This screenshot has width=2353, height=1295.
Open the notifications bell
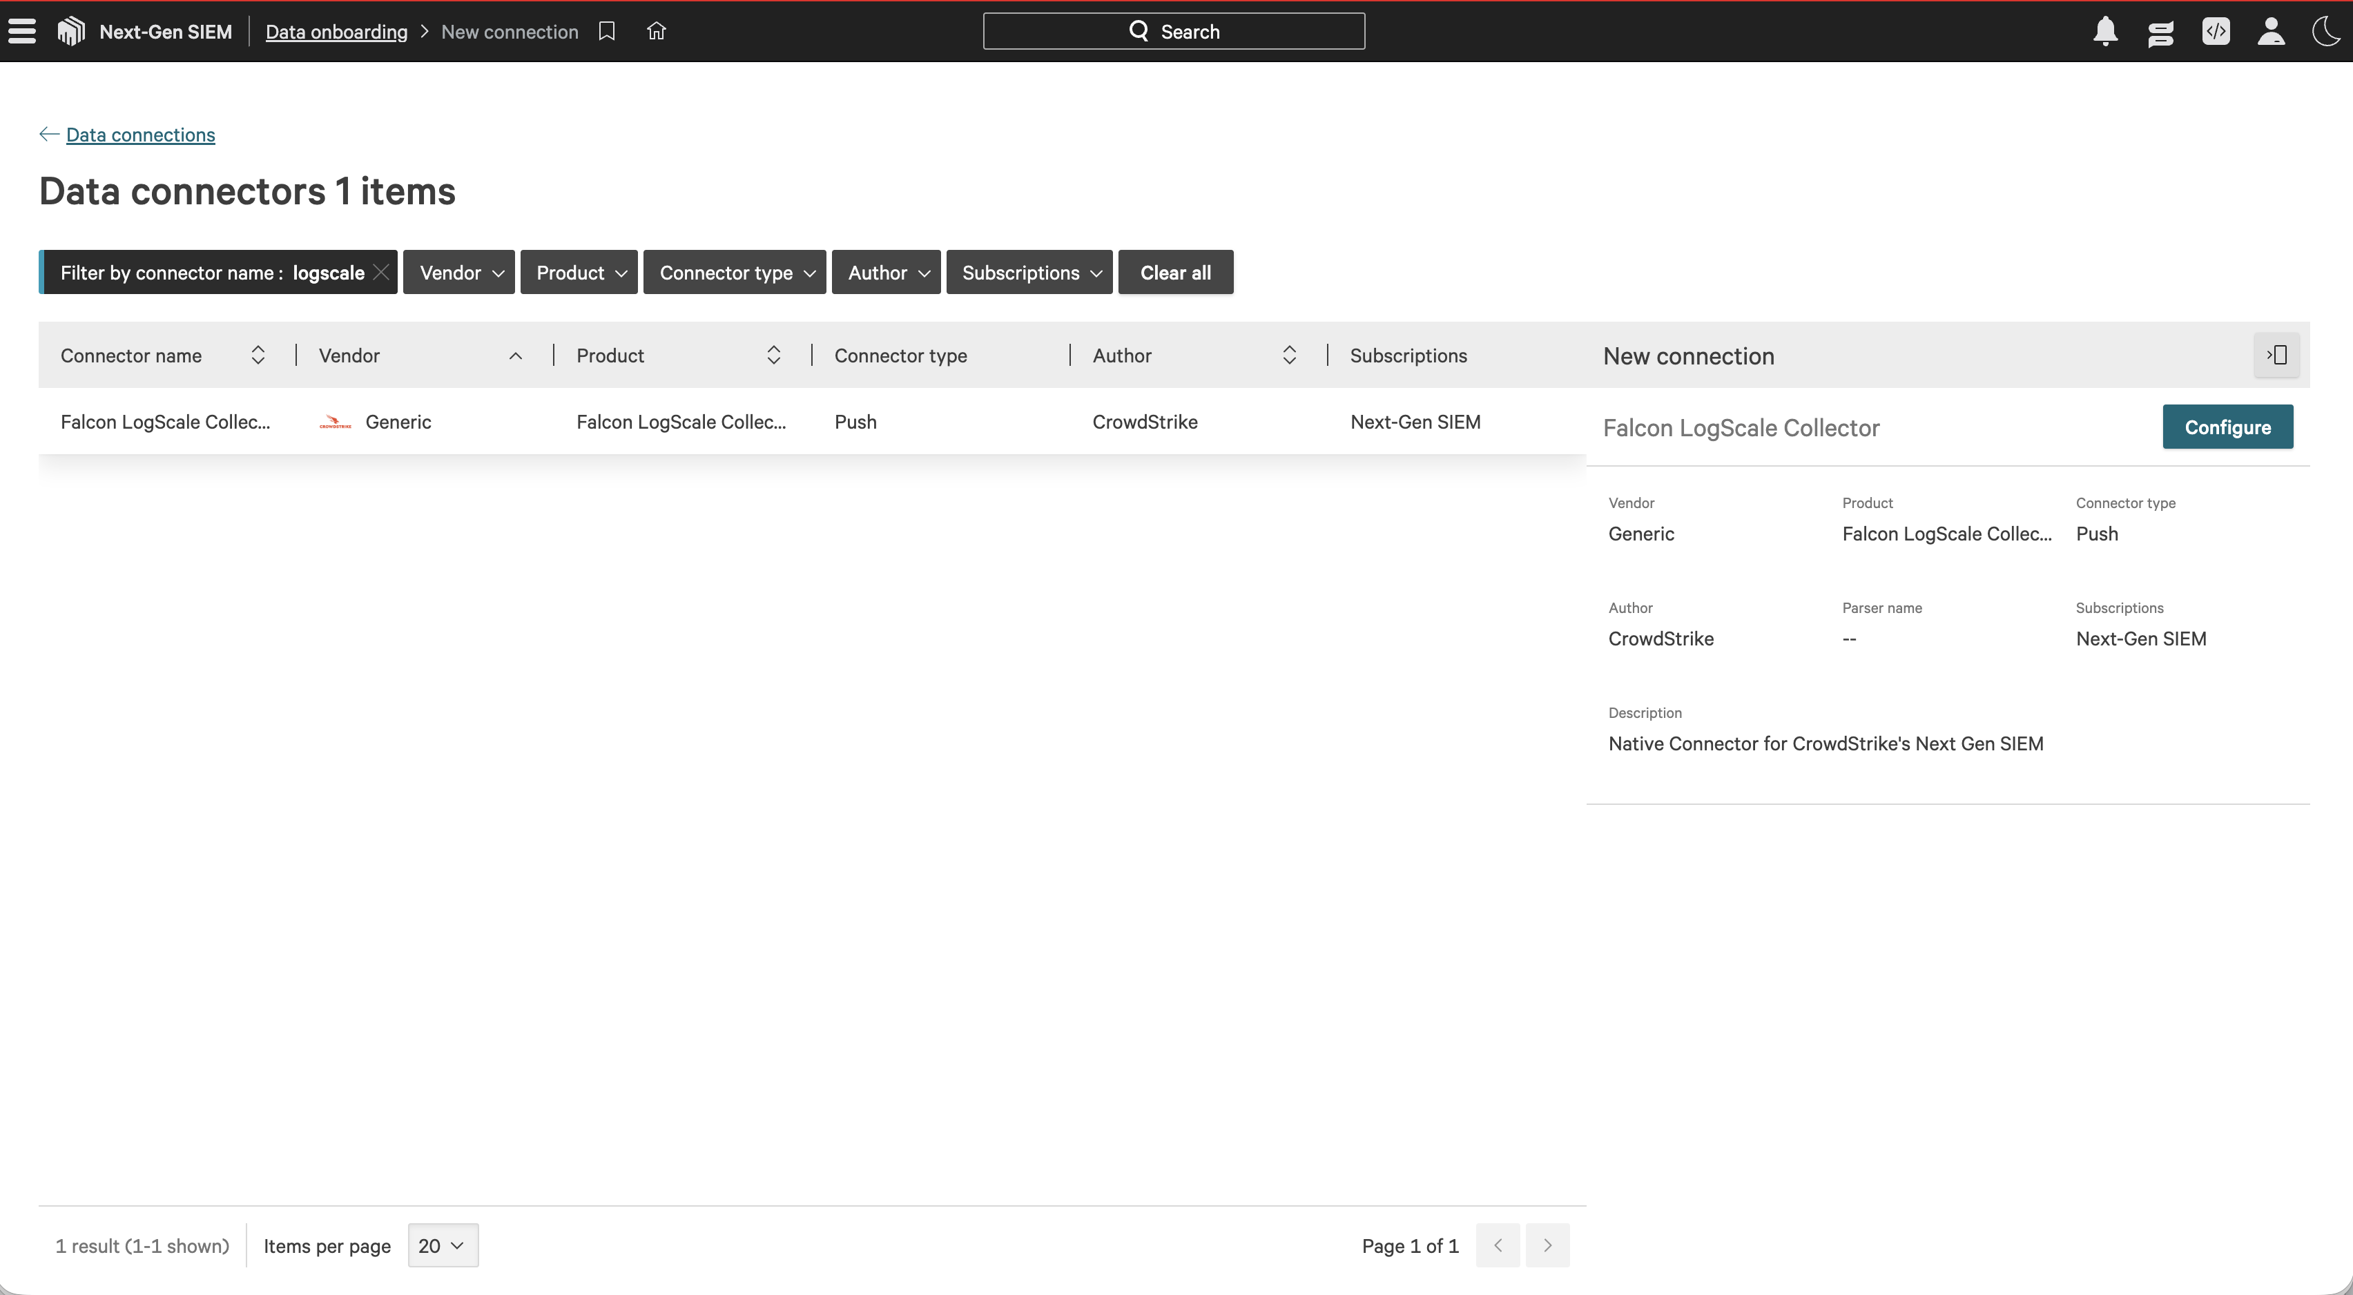2105,31
